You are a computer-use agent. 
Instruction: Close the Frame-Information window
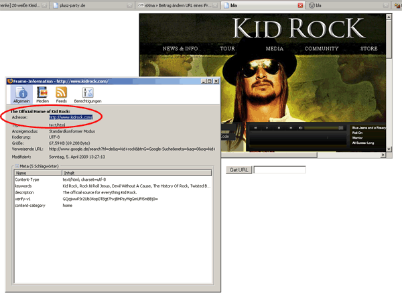pyautogui.click(x=216, y=81)
